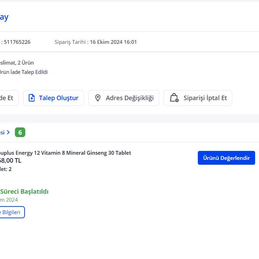
Task: Open the outlined Bilgileri button
Action: [11, 212]
